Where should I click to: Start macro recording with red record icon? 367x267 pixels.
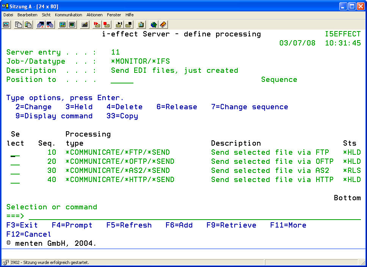click(97, 25)
